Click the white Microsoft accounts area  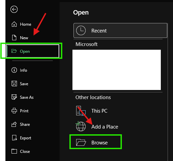point(116,70)
